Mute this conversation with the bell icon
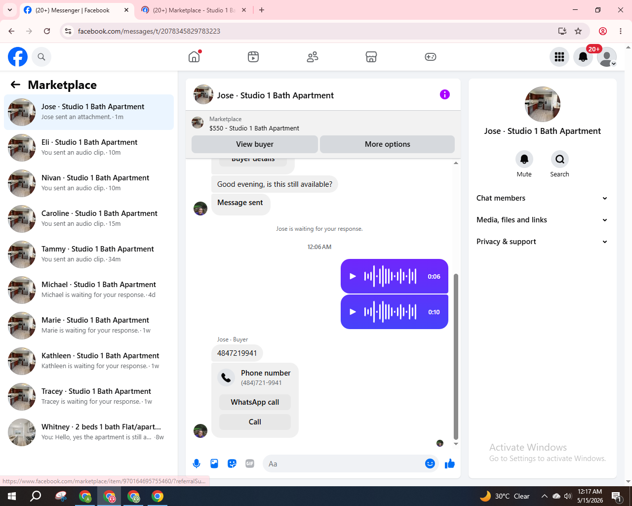 point(524,159)
